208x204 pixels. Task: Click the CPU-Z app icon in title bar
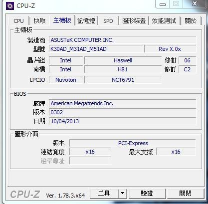coord(10,6)
